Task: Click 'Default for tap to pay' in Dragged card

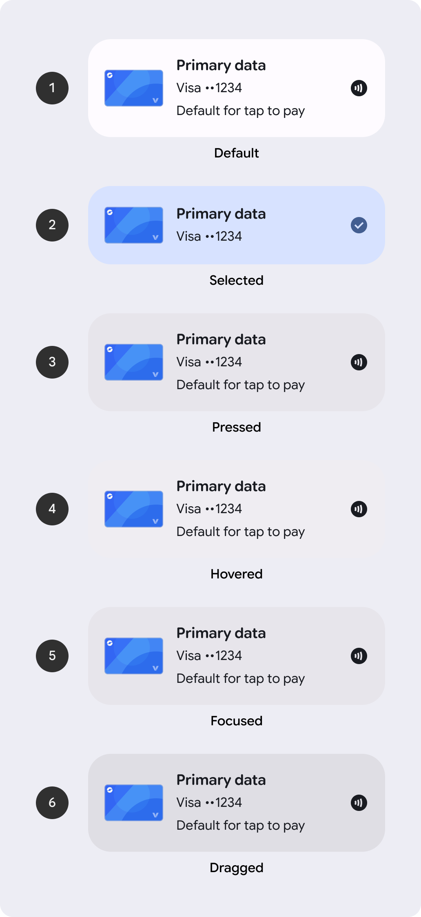Action: [x=241, y=826]
